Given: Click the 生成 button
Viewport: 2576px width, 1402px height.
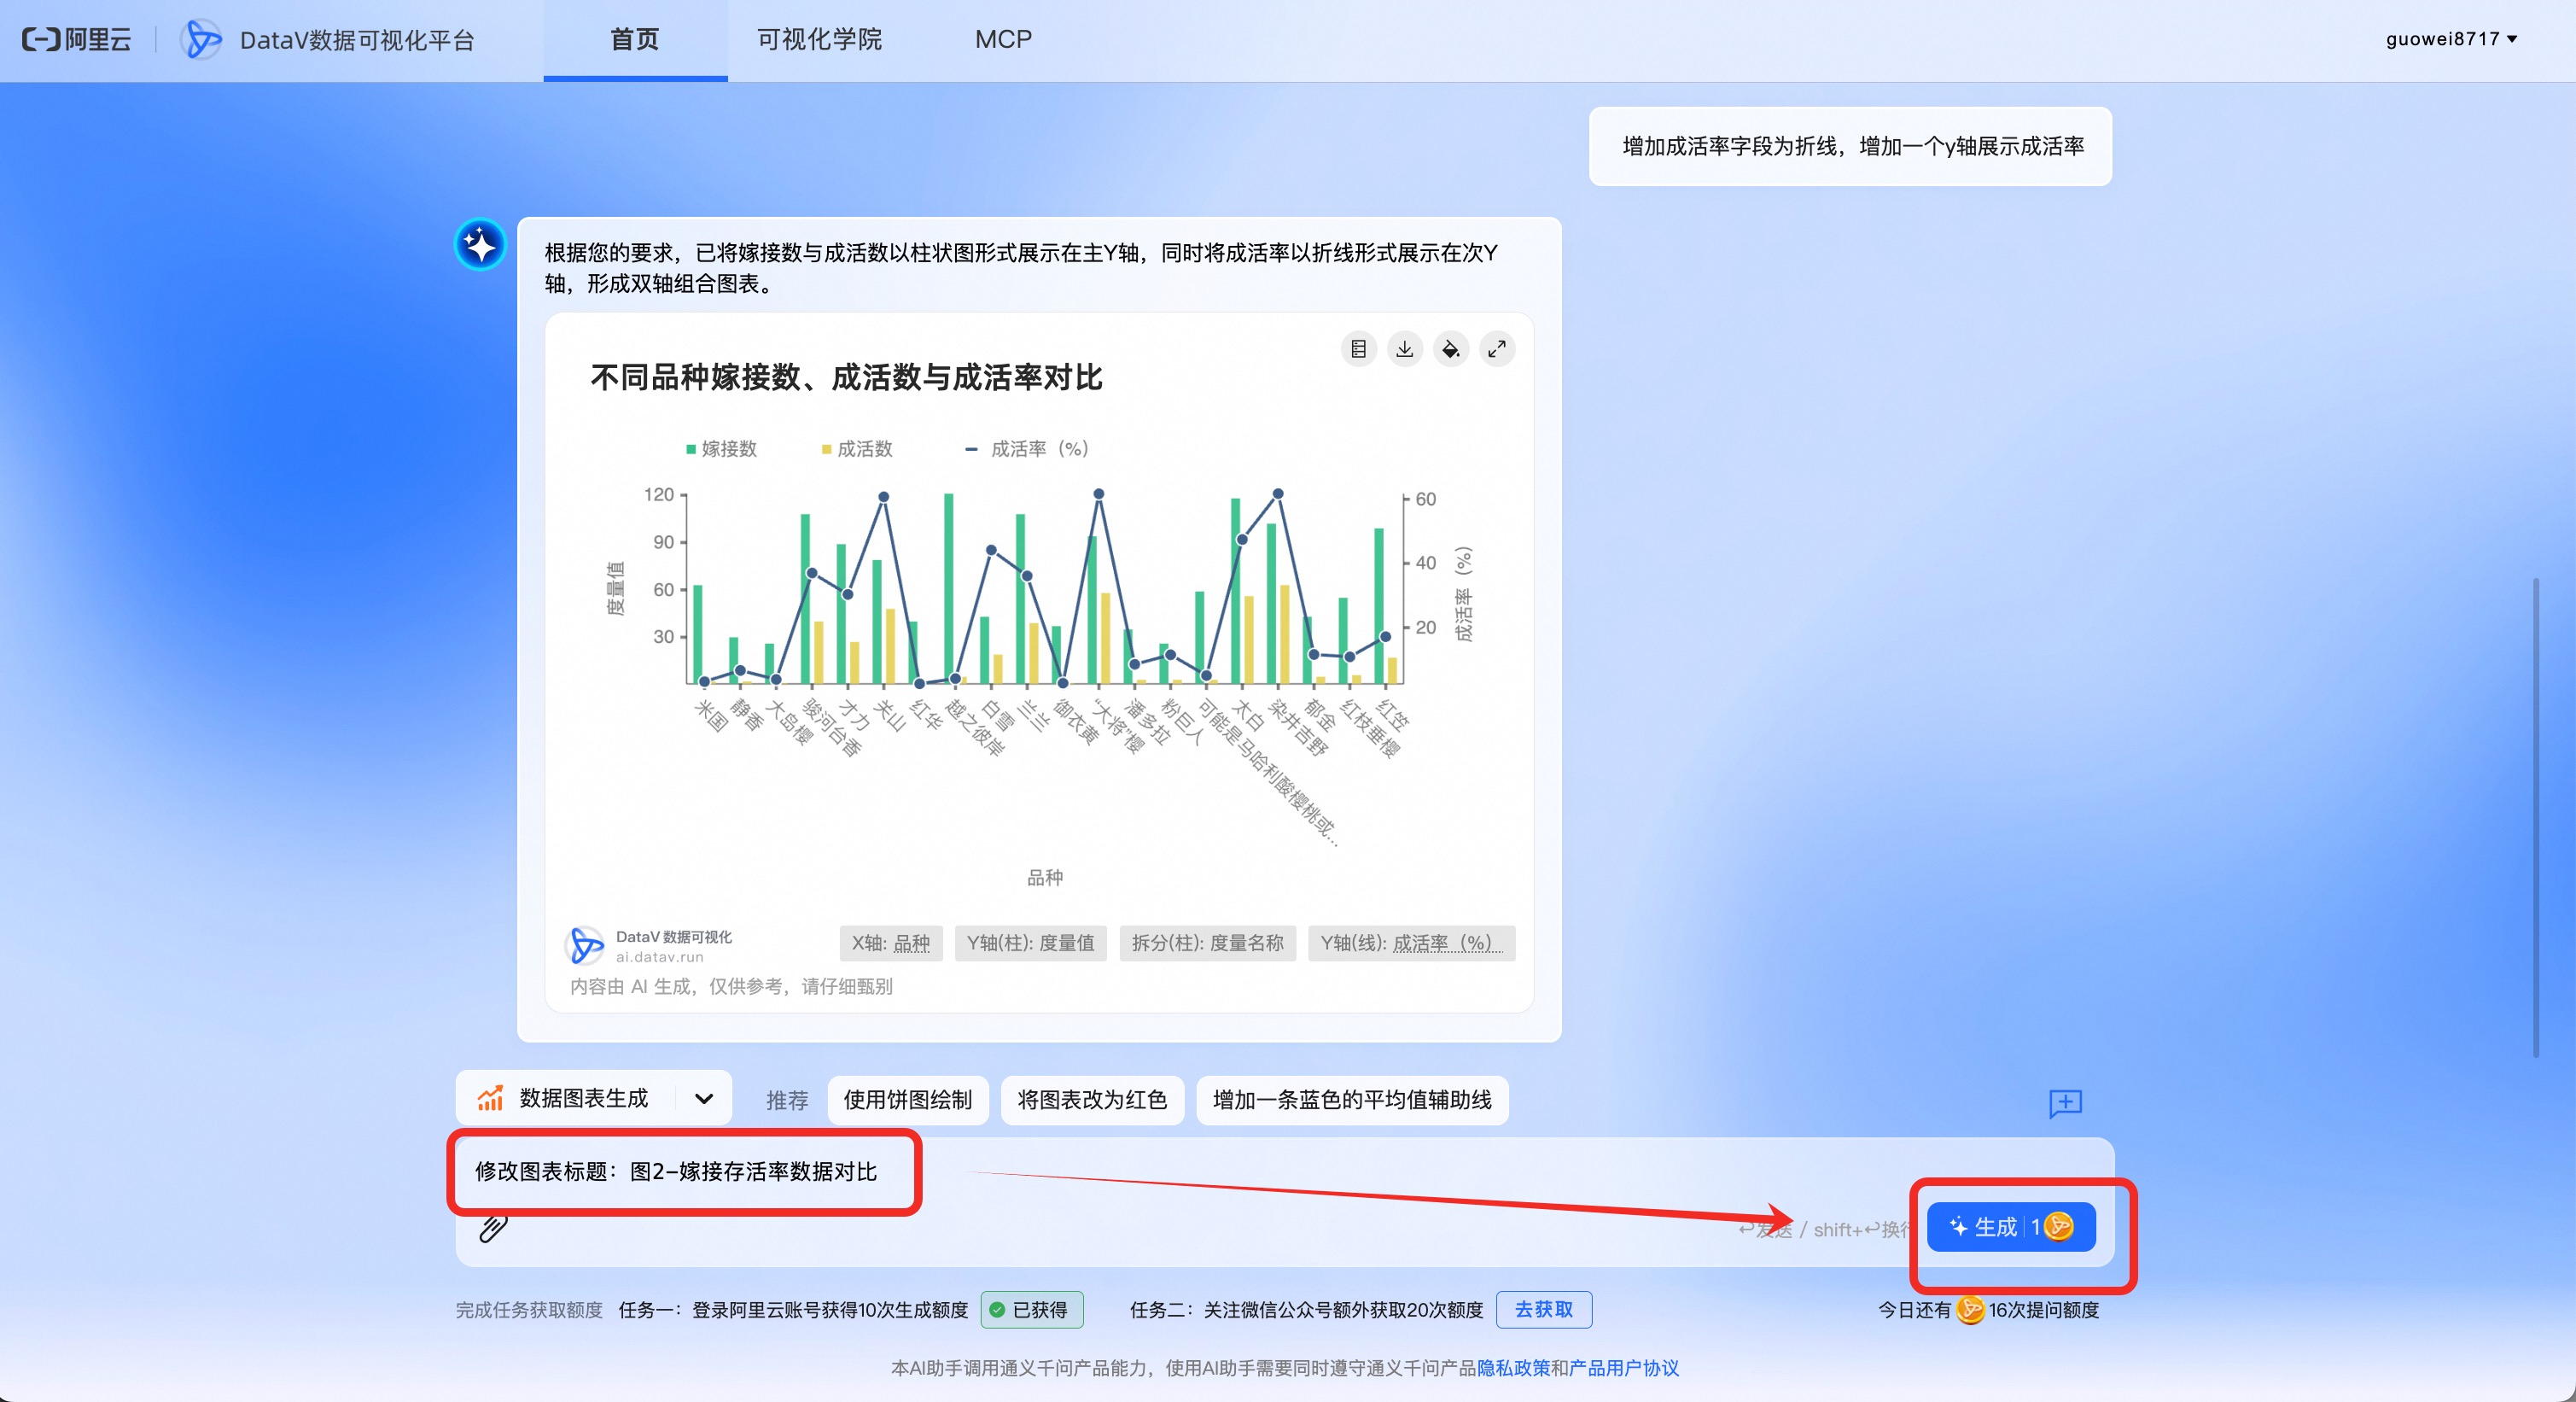Looking at the screenshot, I should point(2010,1226).
